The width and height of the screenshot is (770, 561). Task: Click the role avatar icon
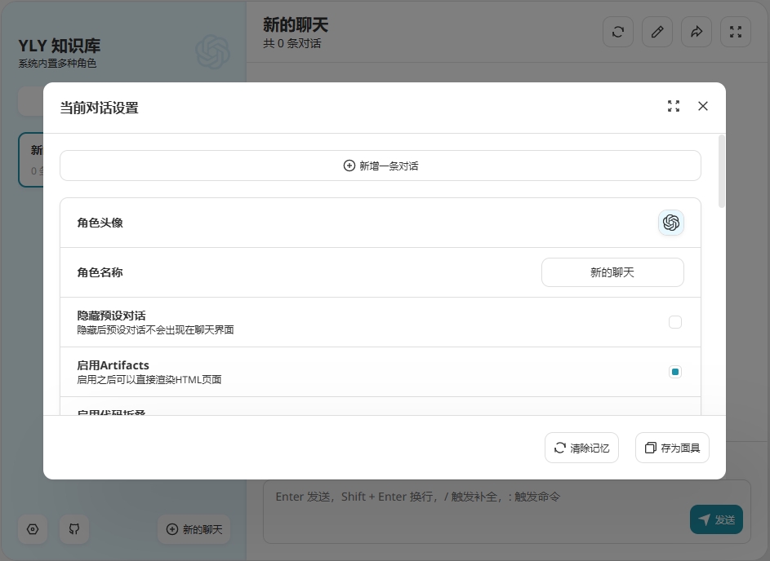click(671, 223)
